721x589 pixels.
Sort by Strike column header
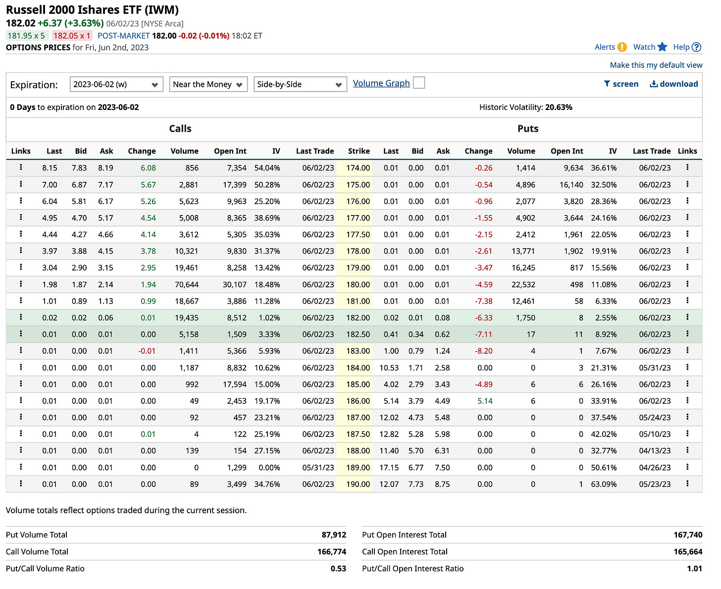[359, 151]
